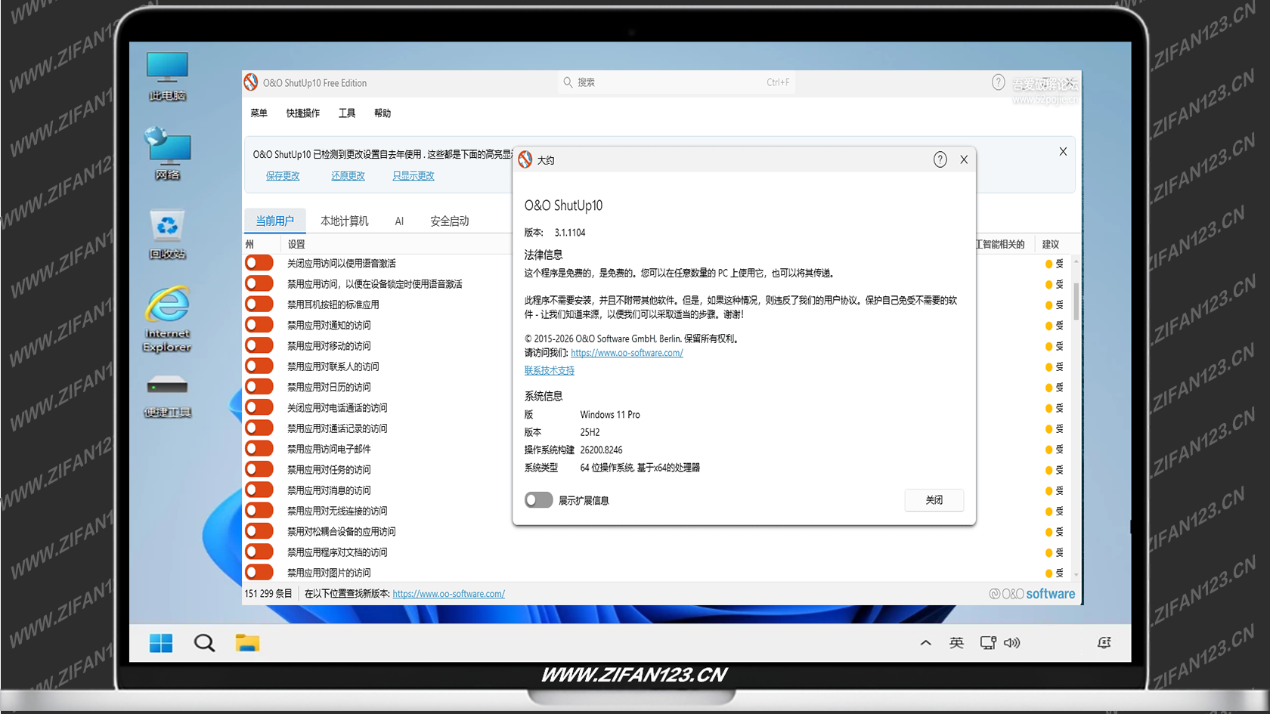This screenshot has height=714, width=1270.
Task: Open the 菜单 menu
Action: [259, 113]
